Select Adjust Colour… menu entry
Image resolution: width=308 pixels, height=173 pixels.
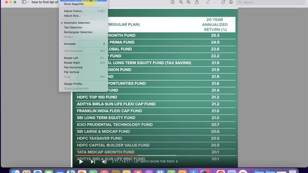pos(83,11)
